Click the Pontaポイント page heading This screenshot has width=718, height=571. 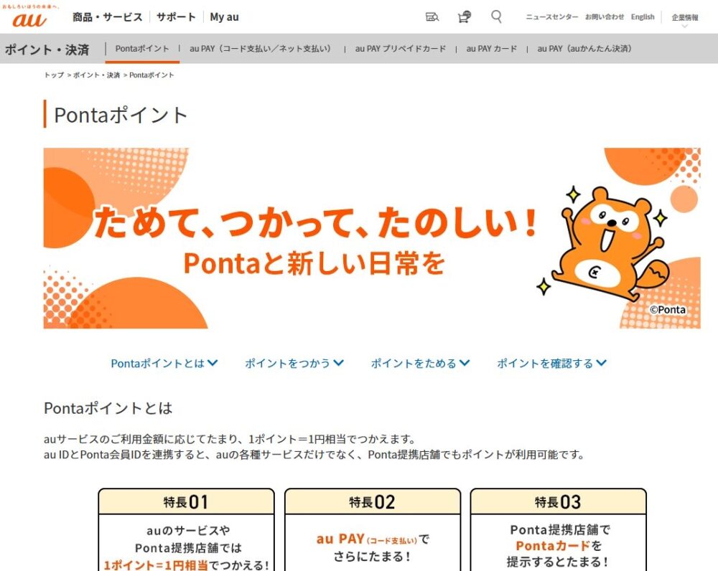(121, 115)
